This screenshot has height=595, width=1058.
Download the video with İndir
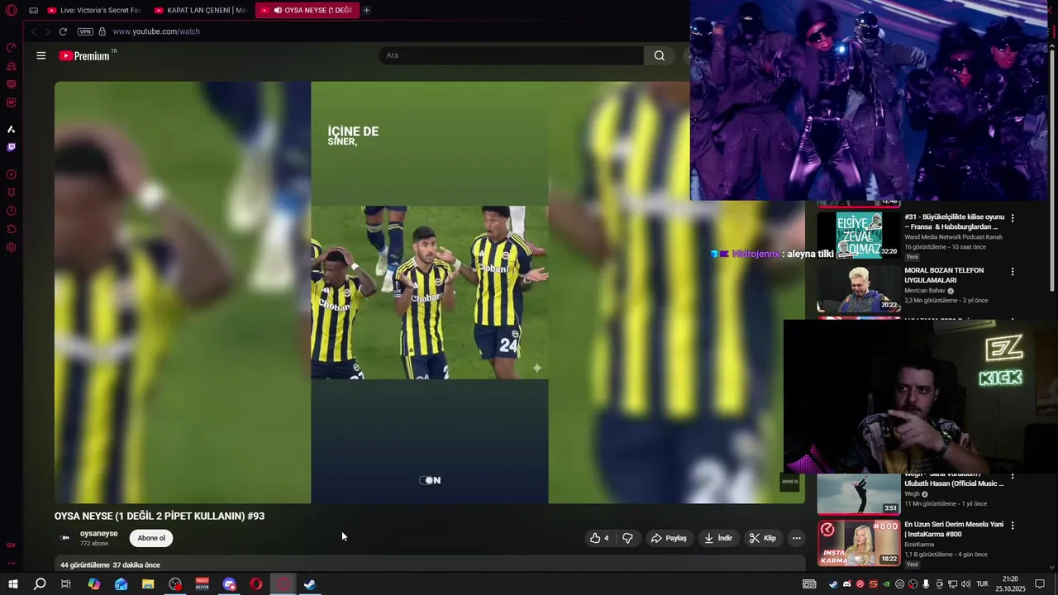(718, 538)
